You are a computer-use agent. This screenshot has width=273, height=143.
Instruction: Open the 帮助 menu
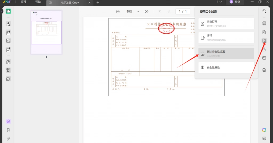pyautogui.click(x=38, y=2)
